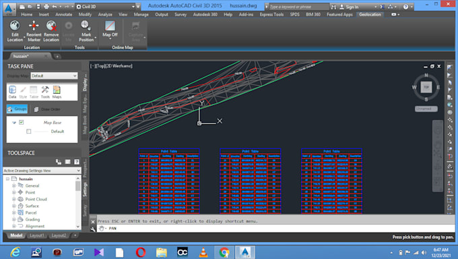This screenshot has height=259, width=458.
Task: Open the Home ribbon tab
Action: 26,14
